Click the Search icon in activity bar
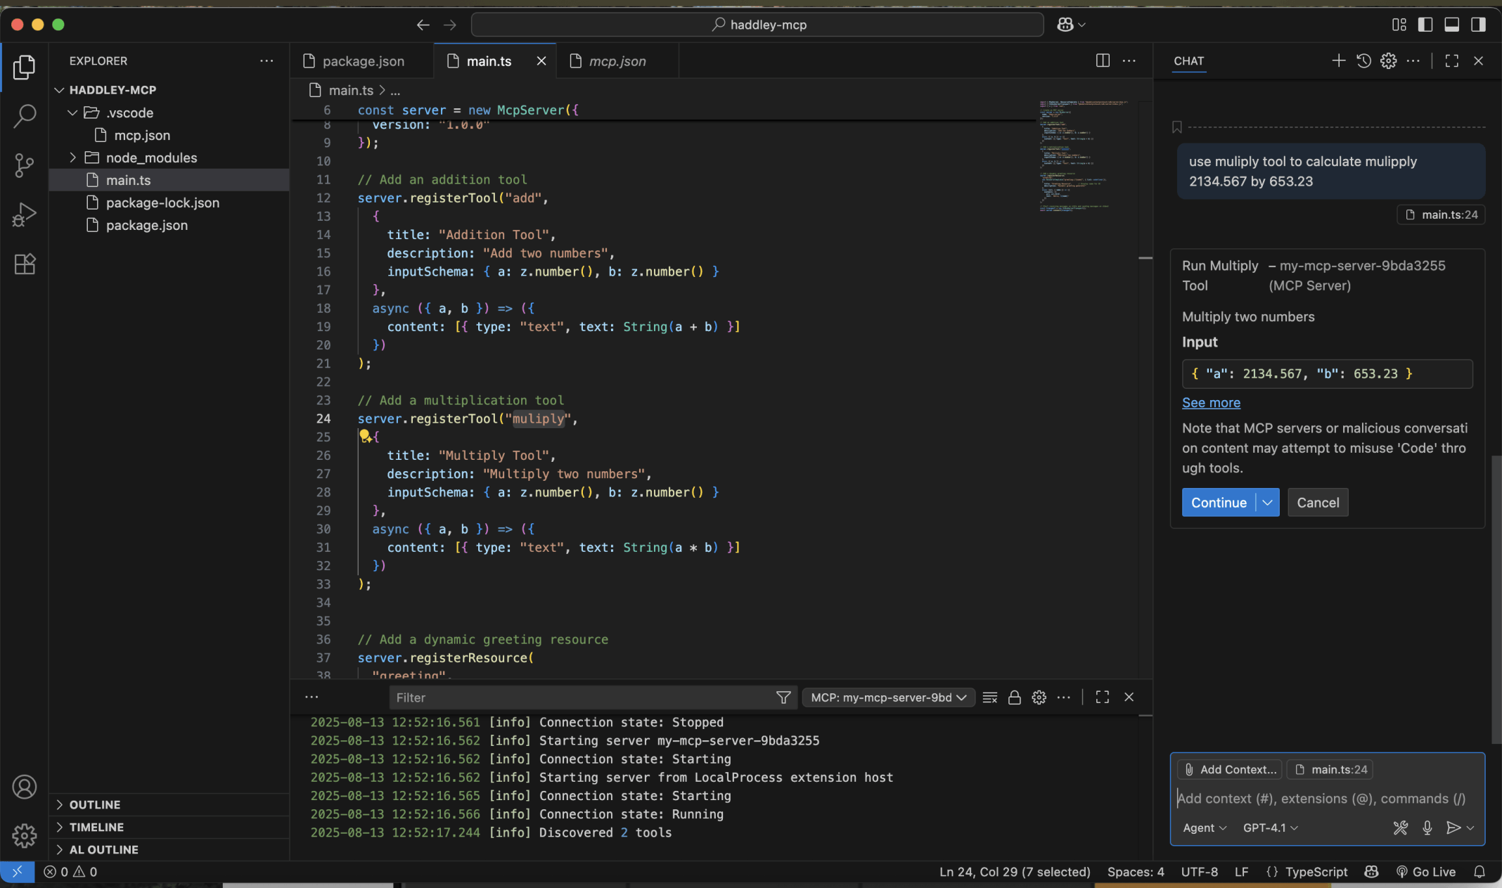Screen dimensions: 1502x888 click(24, 116)
